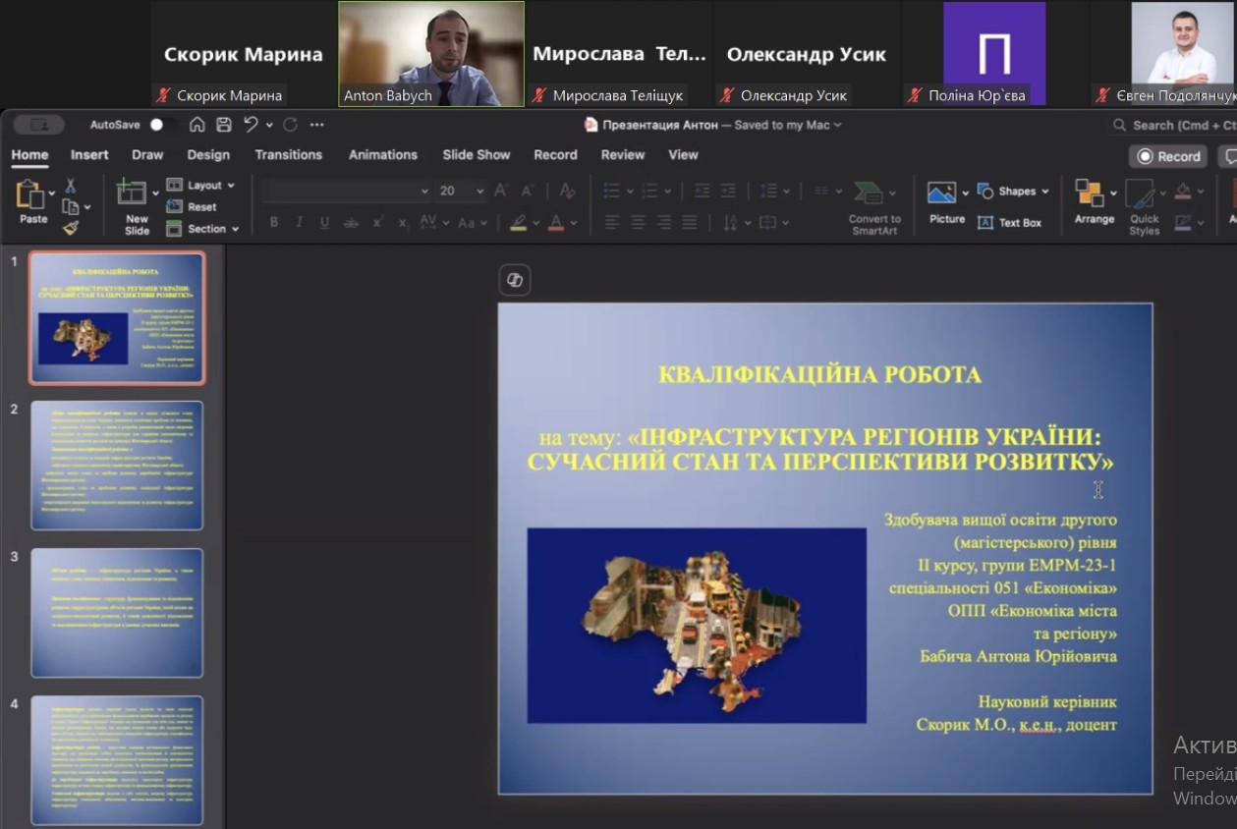Open the Record ribbon tab

pyautogui.click(x=555, y=154)
